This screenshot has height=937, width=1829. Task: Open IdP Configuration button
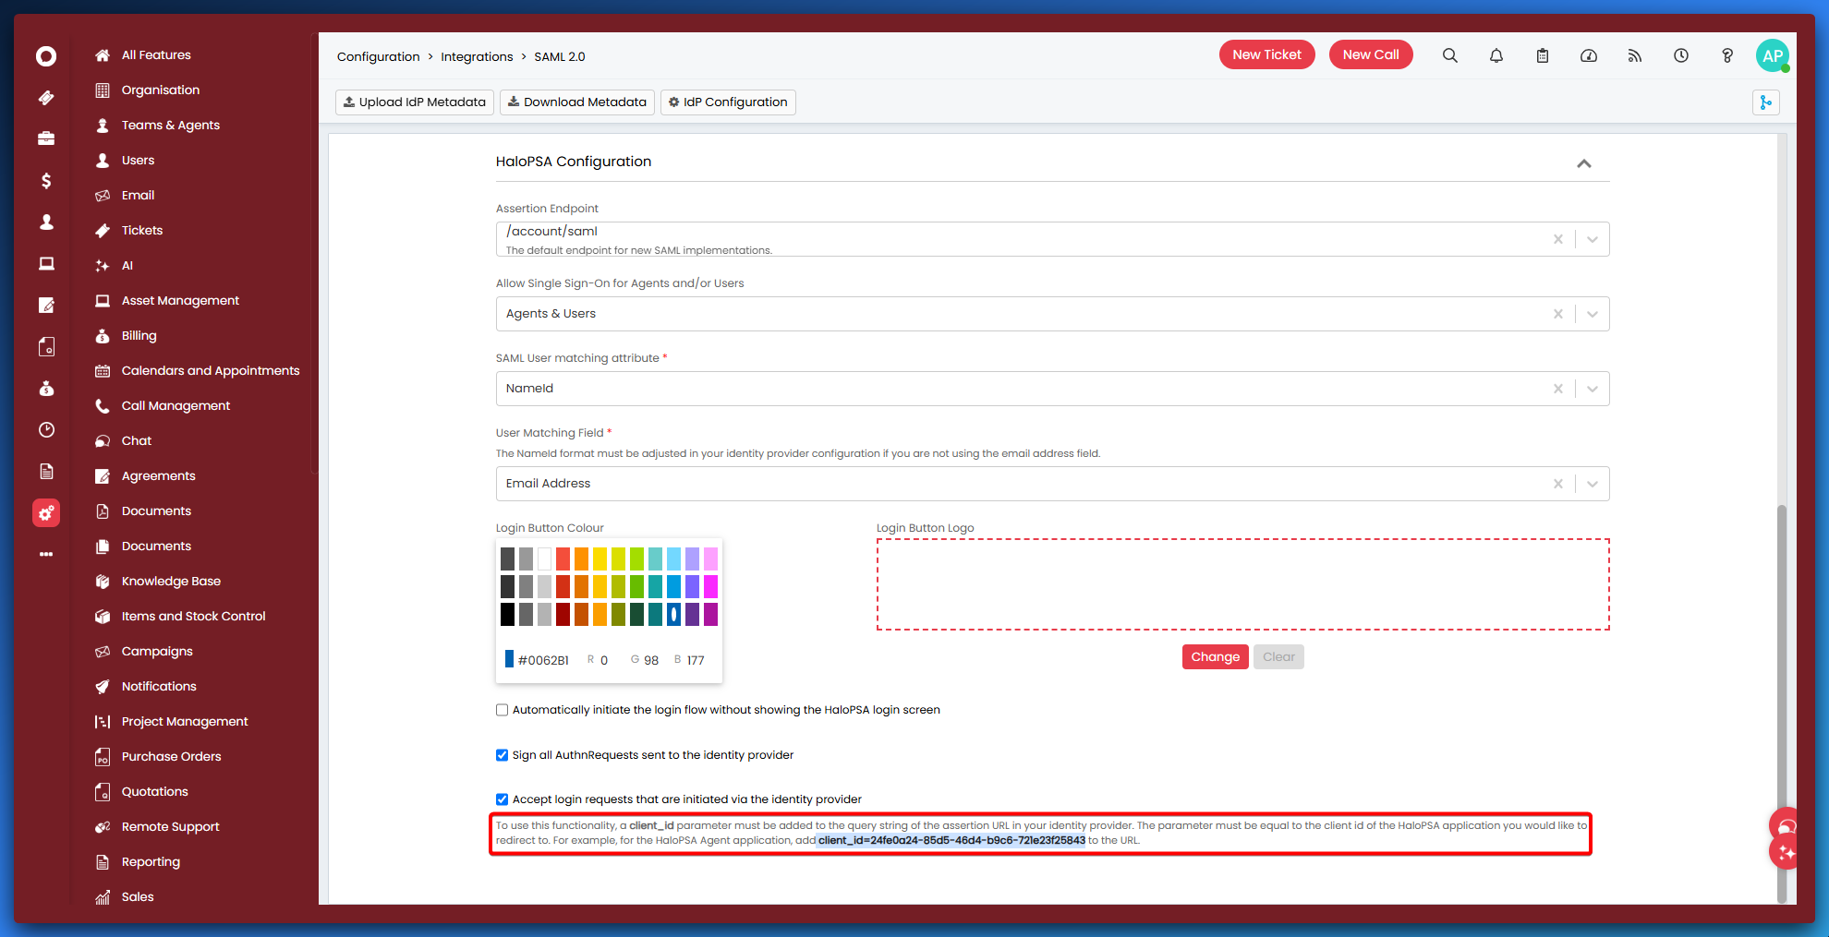coord(728,102)
